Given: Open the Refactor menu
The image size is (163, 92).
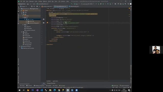Looking at the screenshot, I should (45, 1).
